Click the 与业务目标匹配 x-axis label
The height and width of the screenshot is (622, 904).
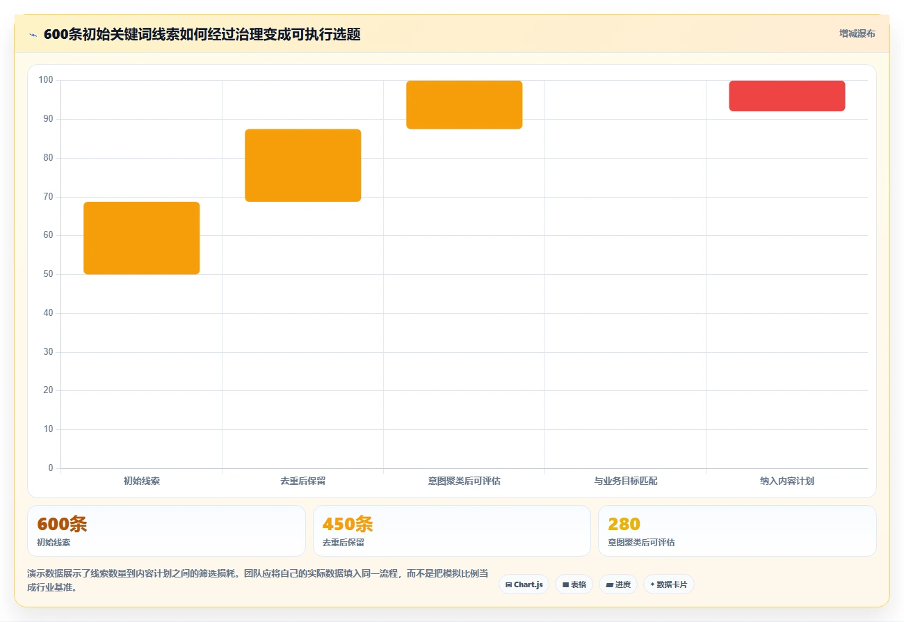click(x=626, y=481)
